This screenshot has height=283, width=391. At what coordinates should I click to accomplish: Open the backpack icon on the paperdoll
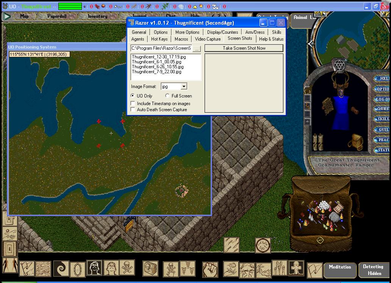357,142
